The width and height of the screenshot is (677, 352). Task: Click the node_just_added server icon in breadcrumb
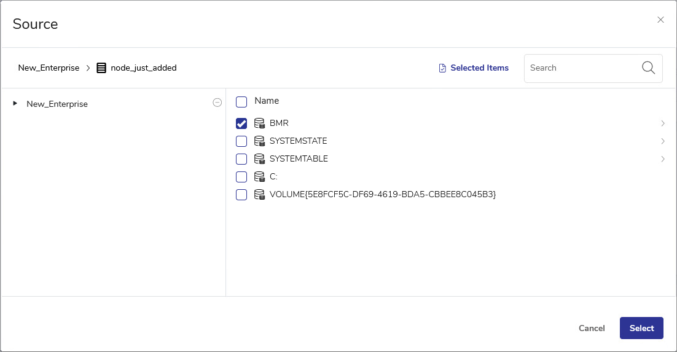click(x=101, y=68)
